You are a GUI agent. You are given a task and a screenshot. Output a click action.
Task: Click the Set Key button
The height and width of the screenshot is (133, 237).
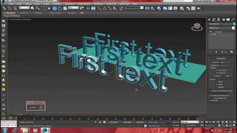(x=176, y=126)
